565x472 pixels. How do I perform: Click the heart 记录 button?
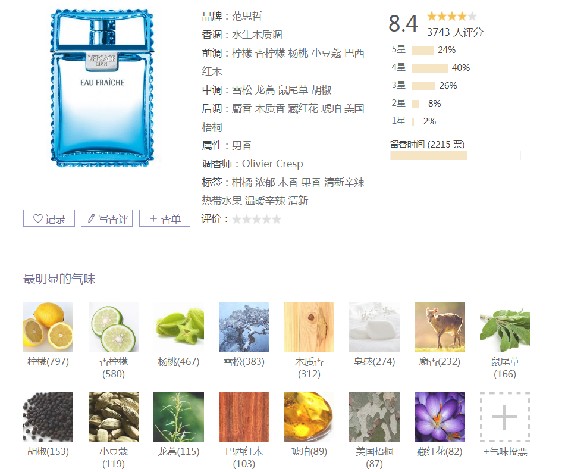tap(49, 218)
